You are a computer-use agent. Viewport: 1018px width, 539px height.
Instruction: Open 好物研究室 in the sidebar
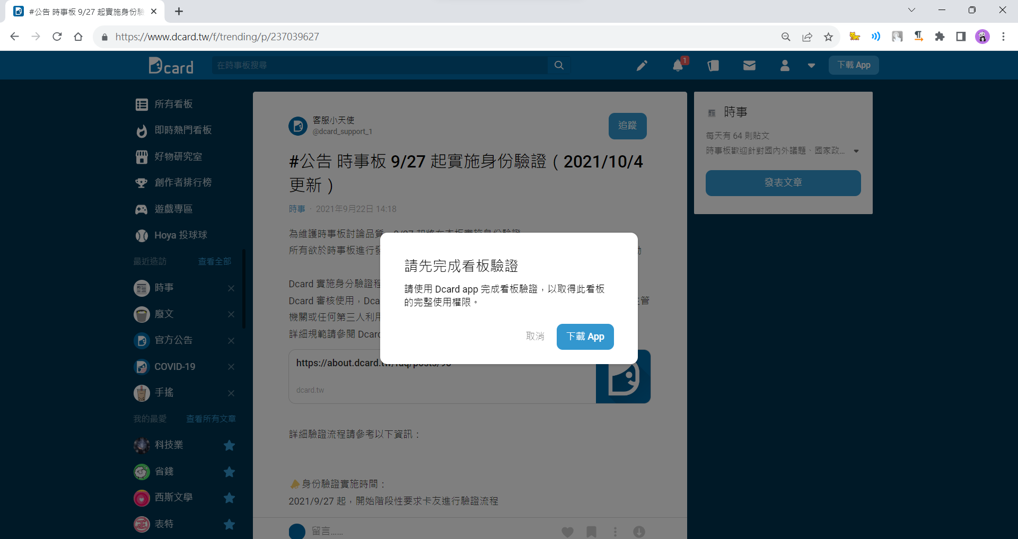tap(169, 156)
